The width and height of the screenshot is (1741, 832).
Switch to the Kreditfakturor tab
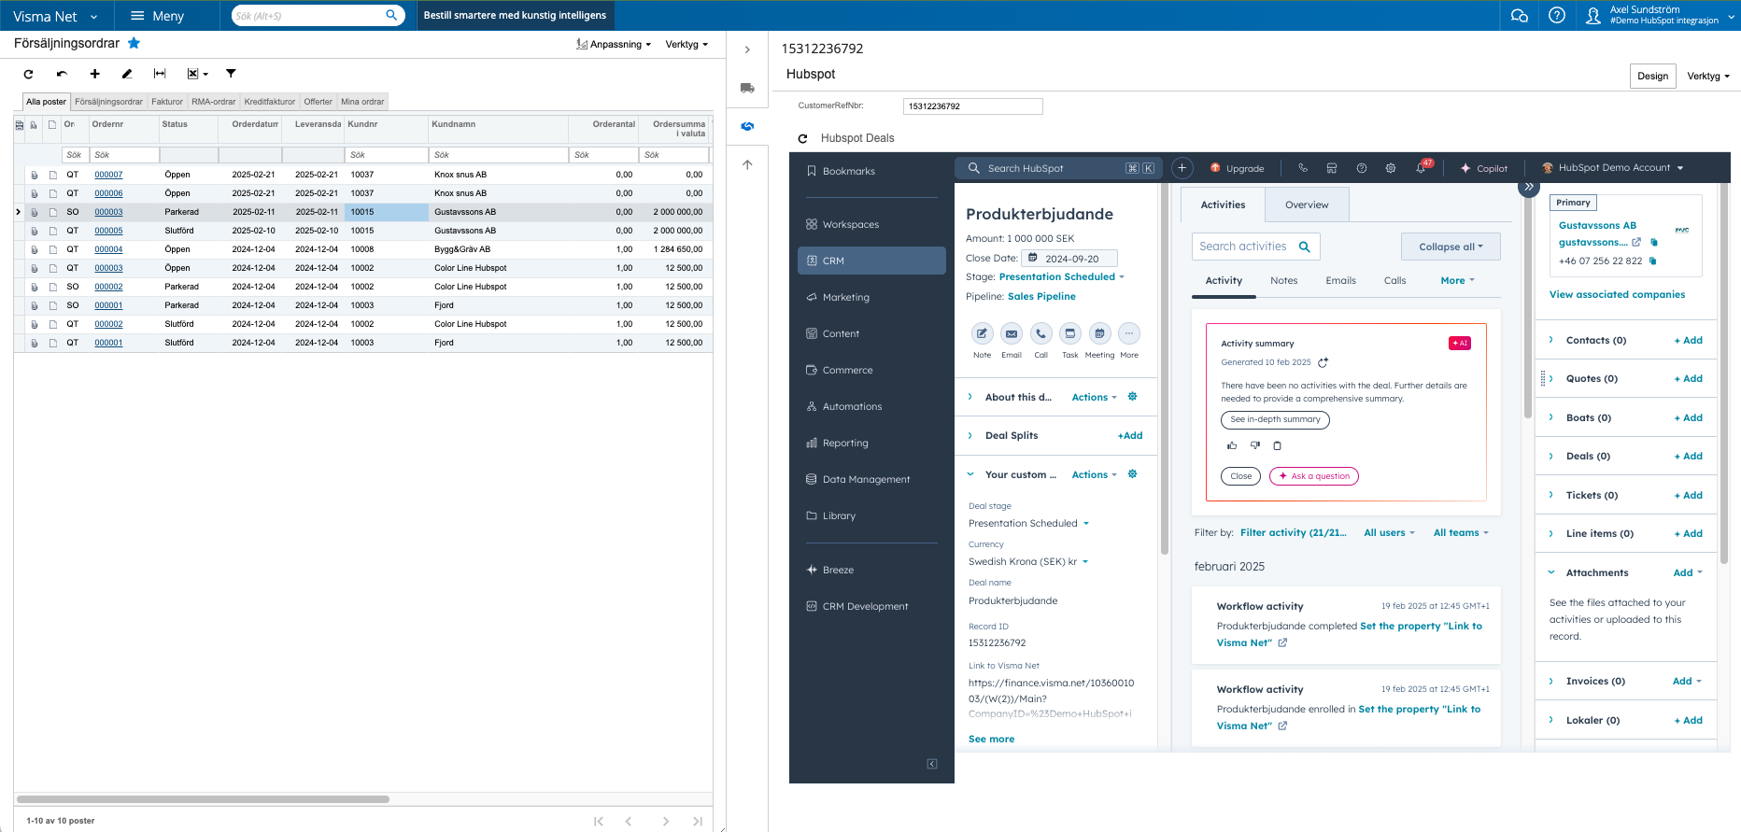[270, 102]
